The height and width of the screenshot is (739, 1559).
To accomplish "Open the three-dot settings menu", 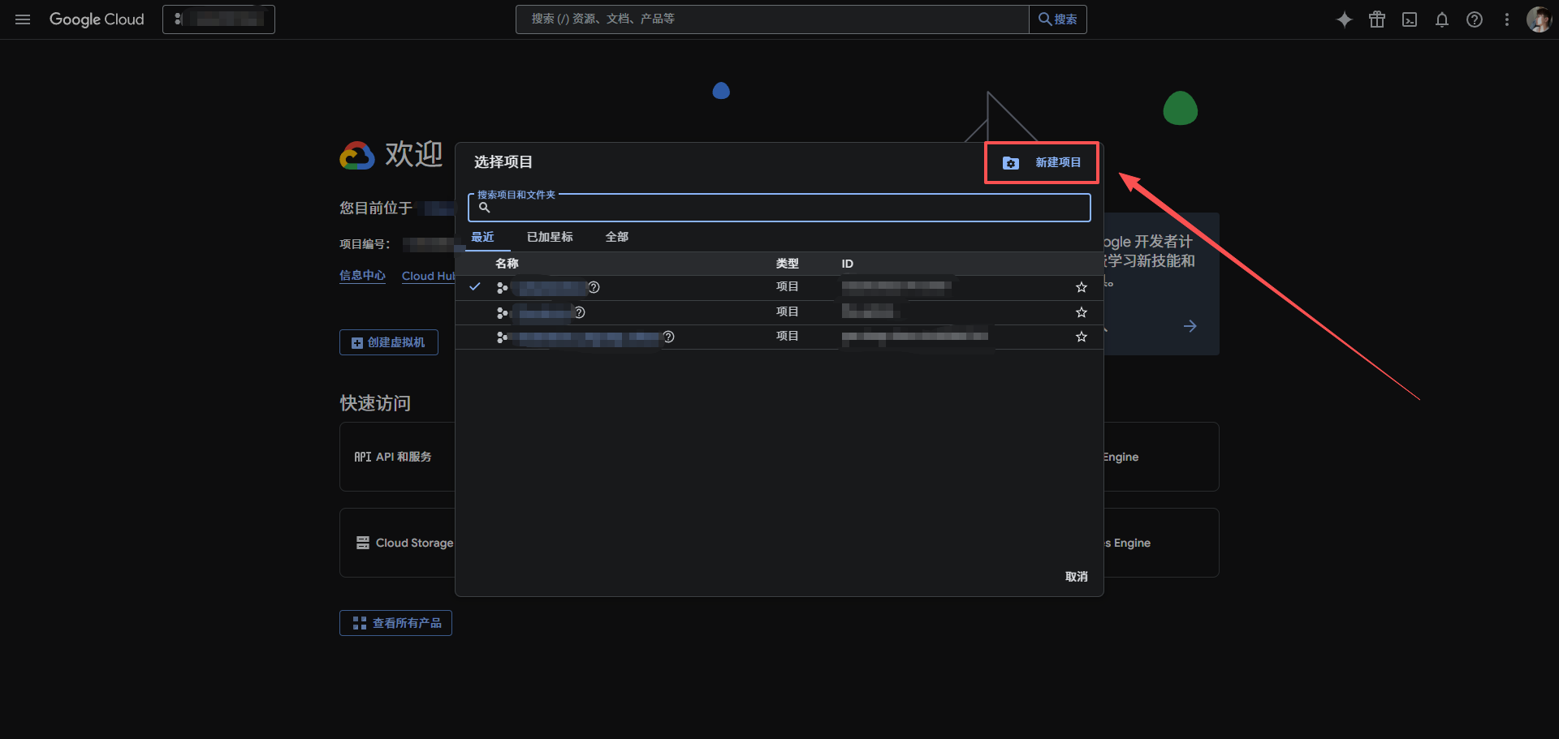I will pos(1507,19).
